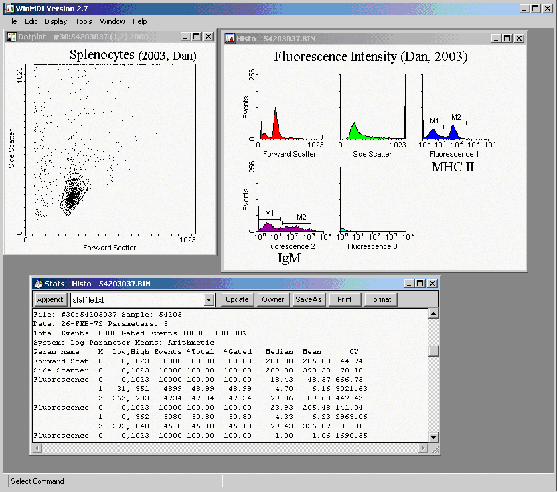Image resolution: width=557 pixels, height=492 pixels.
Task: Click the Stats window title bar icon
Action: 38,284
